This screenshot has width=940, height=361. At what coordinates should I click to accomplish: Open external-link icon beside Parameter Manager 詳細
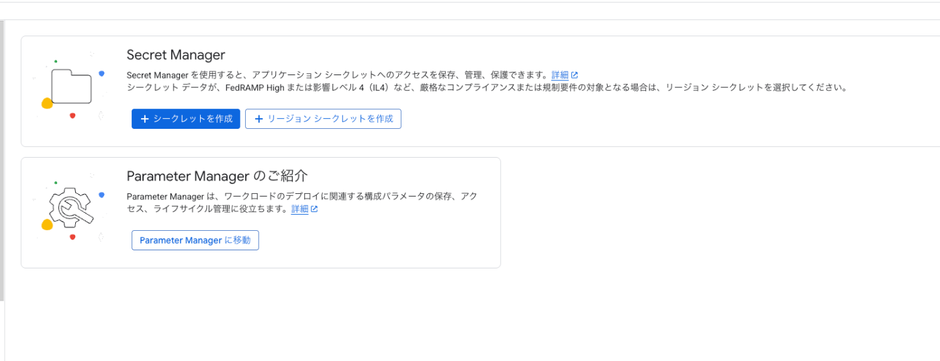click(x=314, y=209)
